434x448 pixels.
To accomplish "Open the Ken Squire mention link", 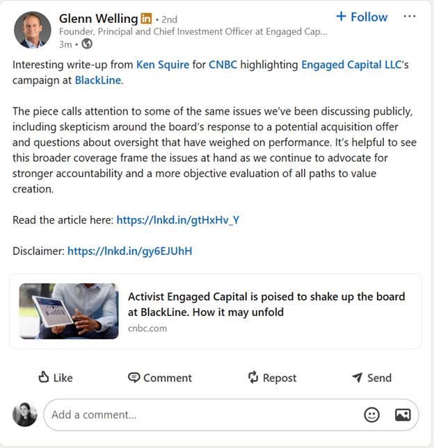I will point(163,65).
